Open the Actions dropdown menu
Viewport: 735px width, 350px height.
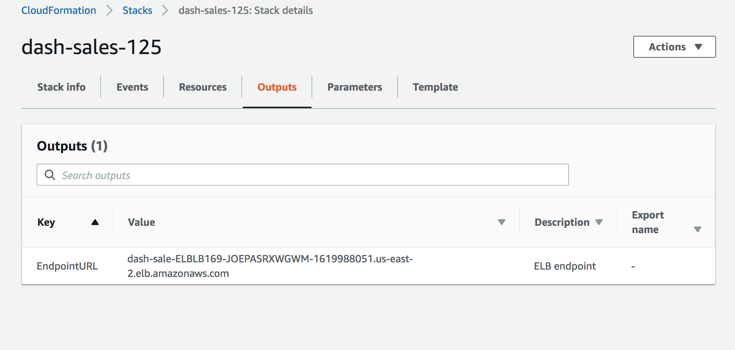(x=674, y=47)
